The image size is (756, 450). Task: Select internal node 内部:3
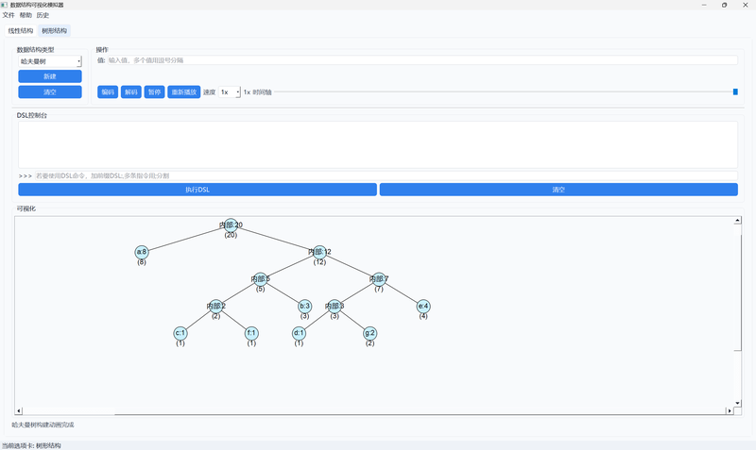[x=335, y=306]
